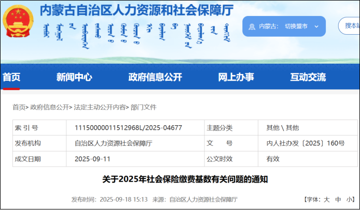Click the site title 内蒙古自治区人力资源和社会保障厅
Image resolution: width=360 pixels, height=210 pixels.
coord(137,10)
